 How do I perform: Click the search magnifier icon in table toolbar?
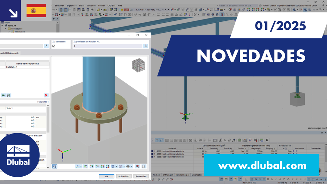click(x=267, y=140)
